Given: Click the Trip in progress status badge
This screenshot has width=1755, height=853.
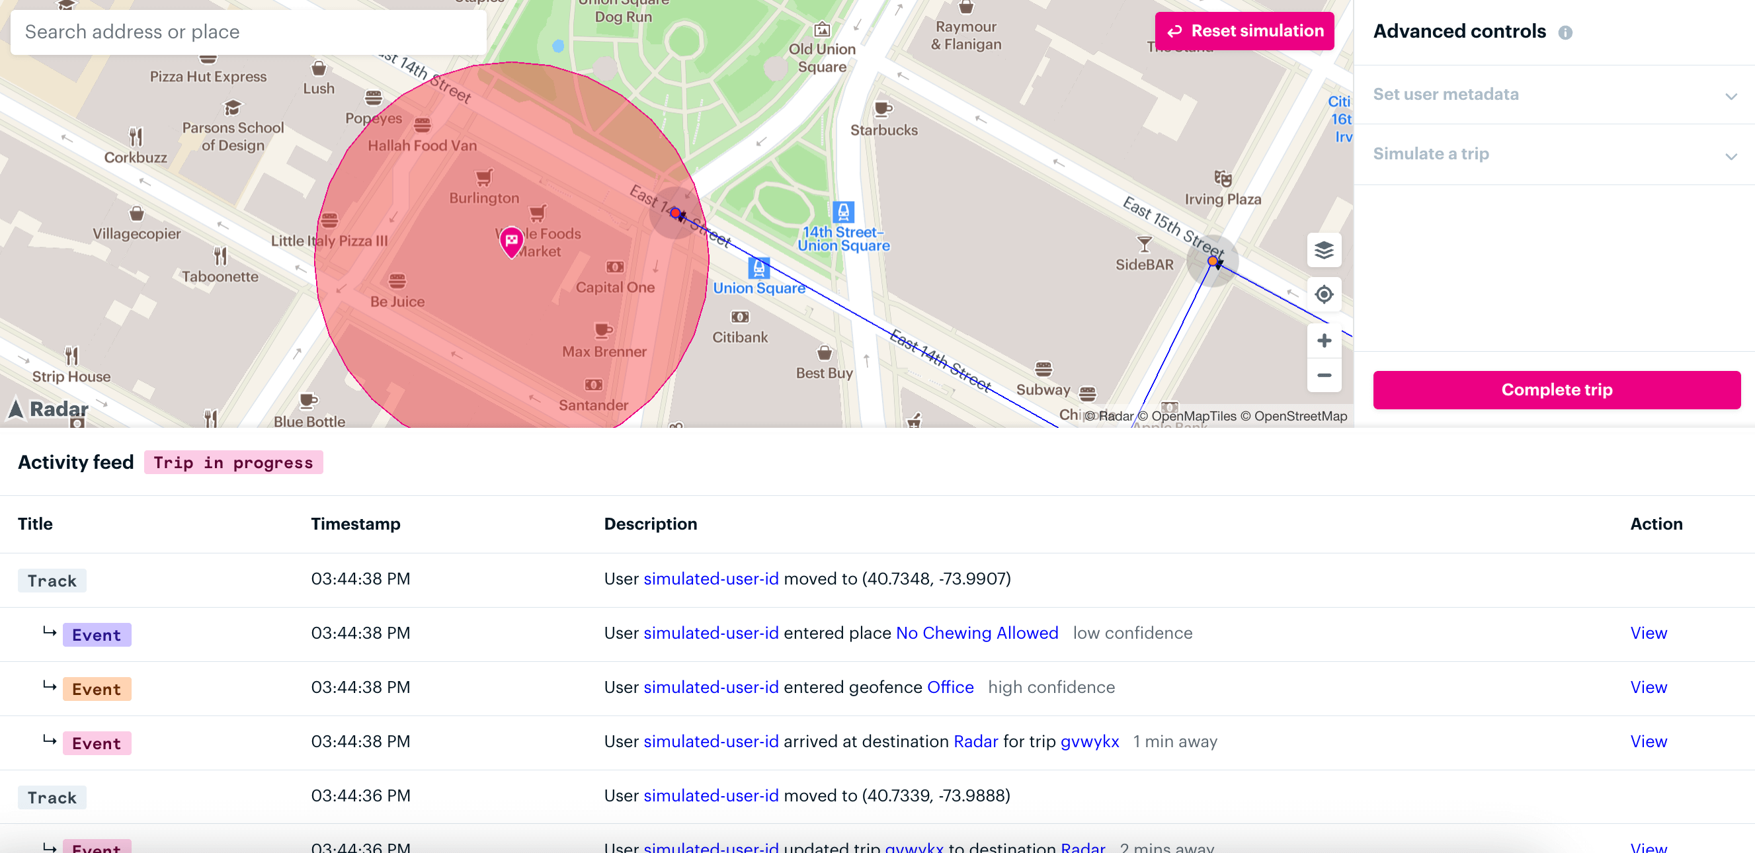Looking at the screenshot, I should (x=233, y=463).
